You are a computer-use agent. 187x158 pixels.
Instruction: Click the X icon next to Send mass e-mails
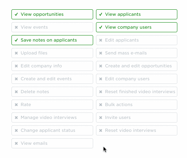click(x=101, y=53)
